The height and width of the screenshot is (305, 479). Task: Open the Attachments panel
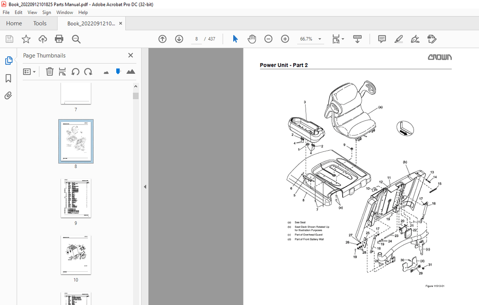[8, 95]
